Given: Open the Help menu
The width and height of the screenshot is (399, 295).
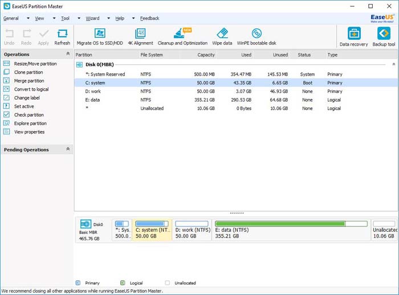Looking at the screenshot, I should [x=120, y=18].
